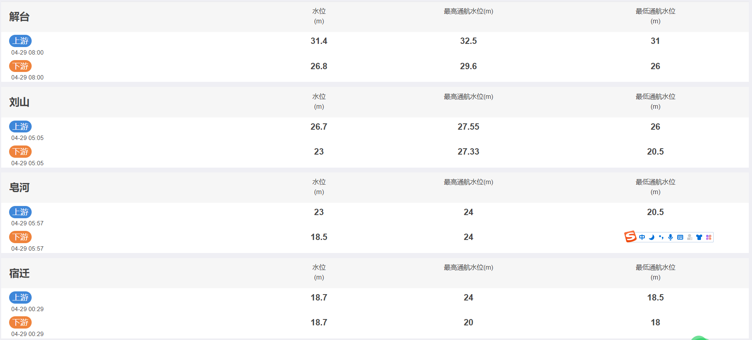The height and width of the screenshot is (340, 752).
Task: Open skin settings shirt icon
Action: [699, 237]
